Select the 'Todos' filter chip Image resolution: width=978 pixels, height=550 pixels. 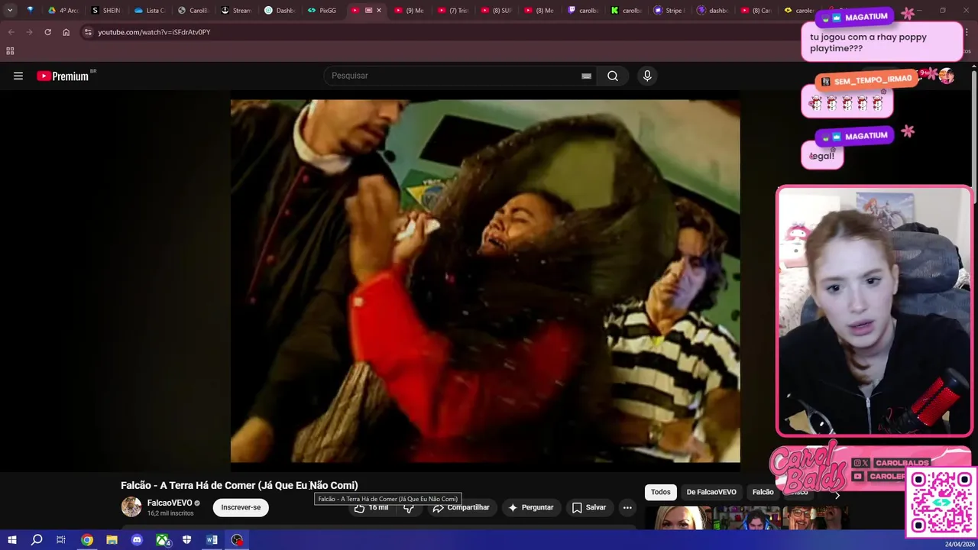(661, 492)
